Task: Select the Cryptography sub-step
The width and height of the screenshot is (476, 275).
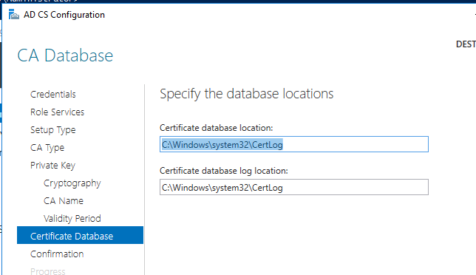Action: [x=72, y=183]
